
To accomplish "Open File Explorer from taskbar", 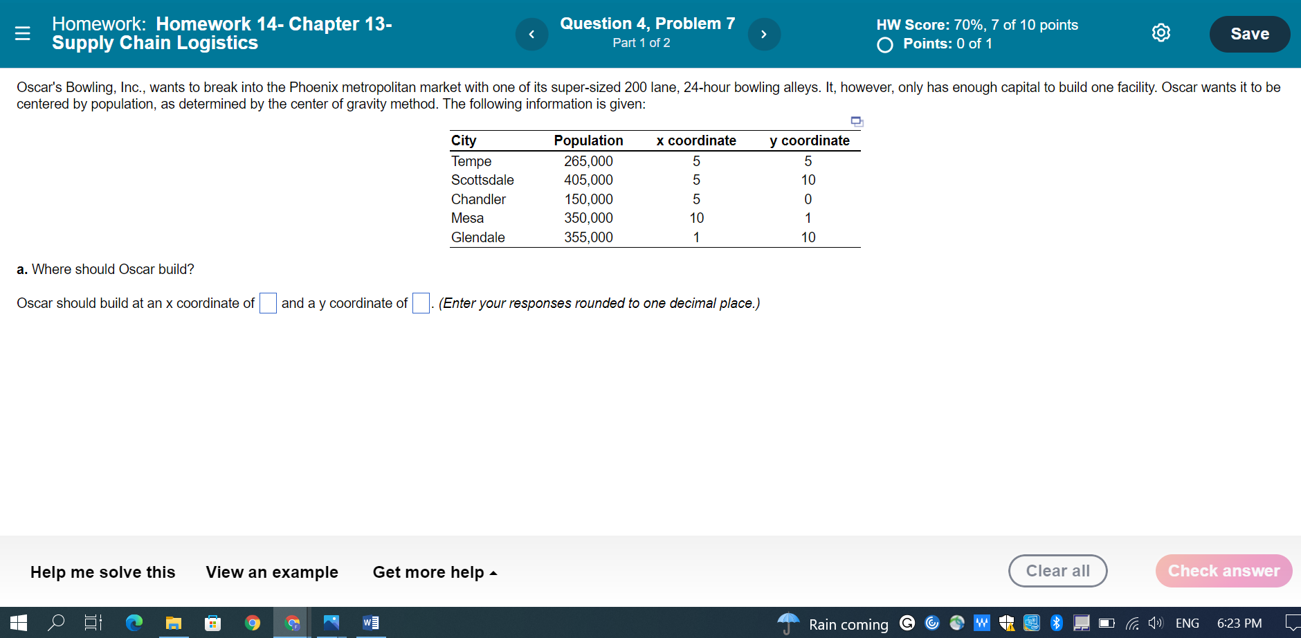I will pyautogui.click(x=173, y=623).
